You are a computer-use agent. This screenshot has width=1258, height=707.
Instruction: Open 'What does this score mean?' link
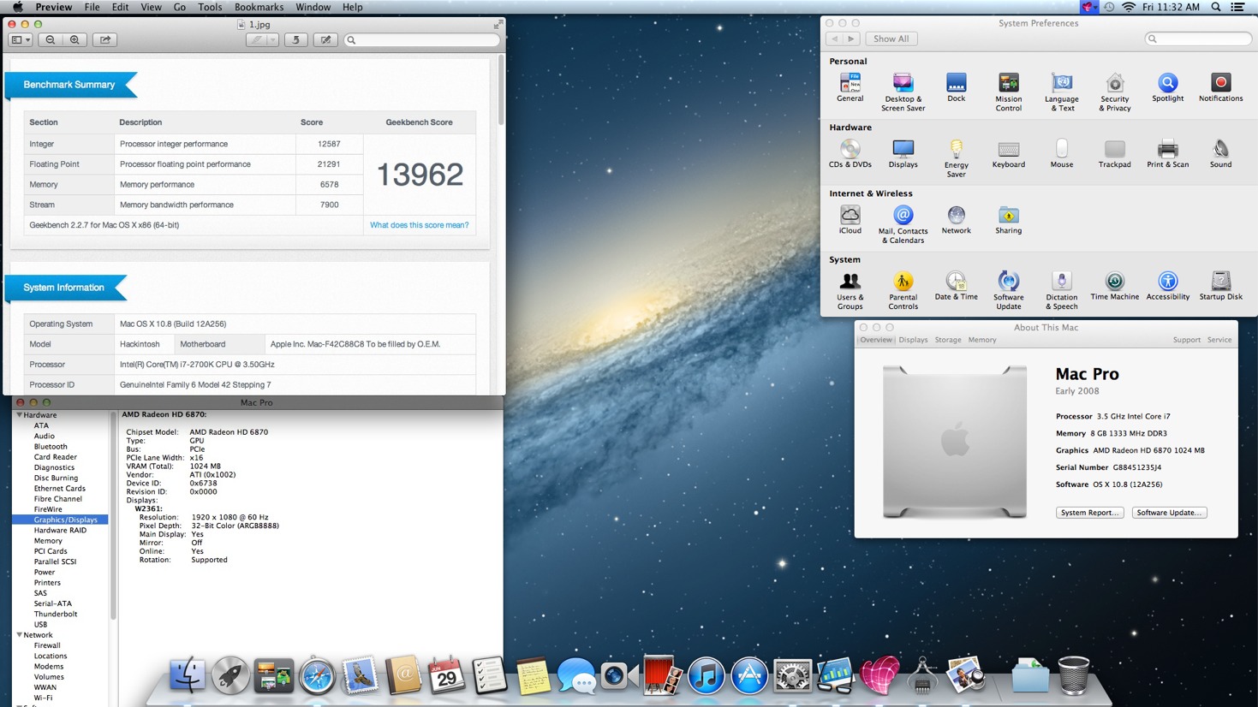click(x=419, y=225)
